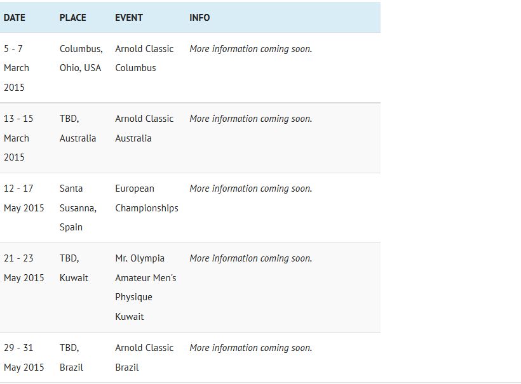Image resolution: width=521 pixels, height=384 pixels.
Task: Click the European Championships event
Action: coord(146,198)
